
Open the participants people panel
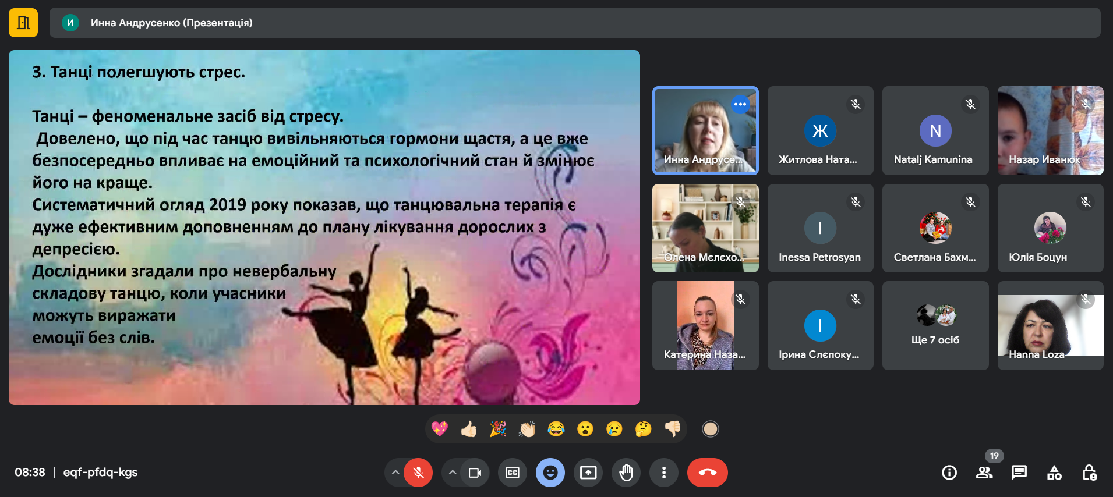click(984, 473)
